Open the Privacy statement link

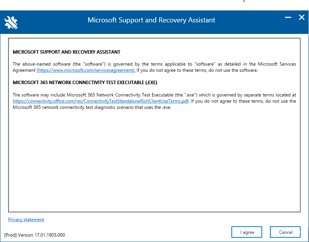(26, 220)
